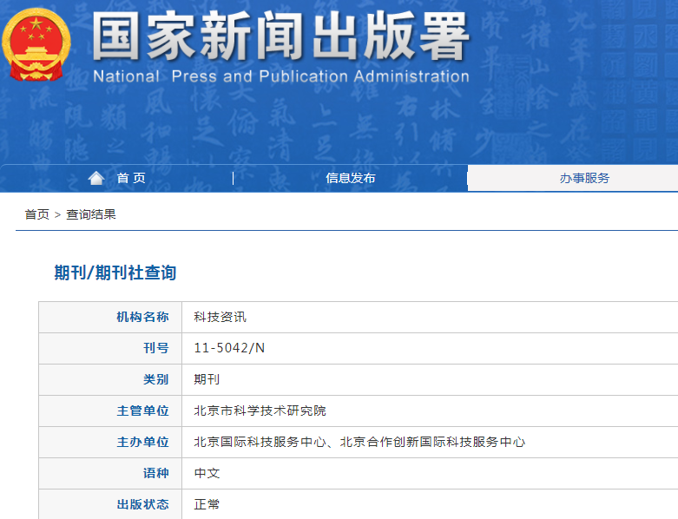Viewport: 678px width, 519px height.
Task: Click the 主管单位 row label
Action: click(x=142, y=411)
